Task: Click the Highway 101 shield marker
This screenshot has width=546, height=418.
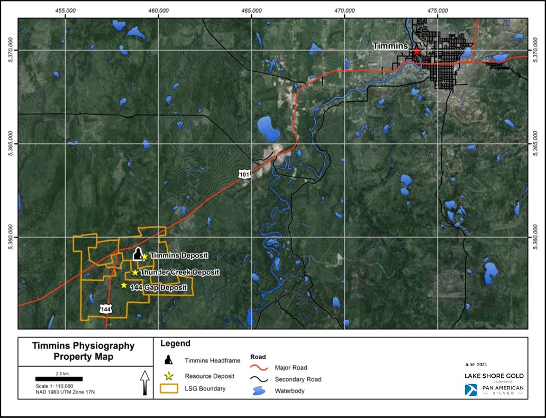Action: coord(243,174)
